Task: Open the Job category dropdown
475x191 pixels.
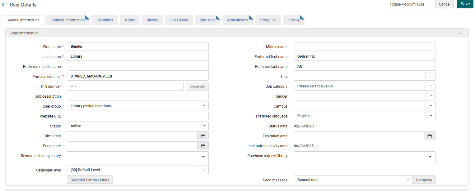Action: (431, 86)
